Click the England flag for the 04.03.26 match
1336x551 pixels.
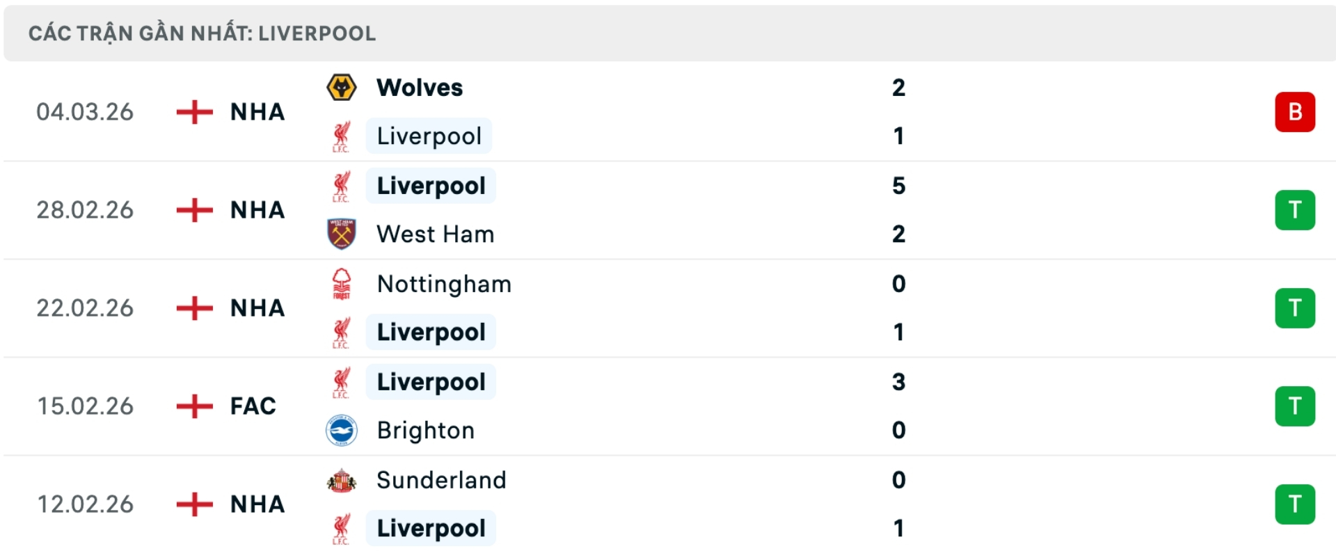pyautogui.click(x=193, y=112)
